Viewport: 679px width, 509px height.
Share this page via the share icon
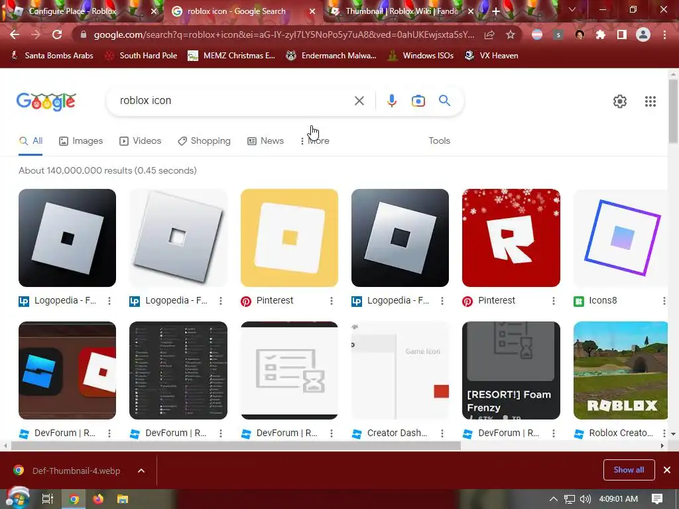coord(489,34)
